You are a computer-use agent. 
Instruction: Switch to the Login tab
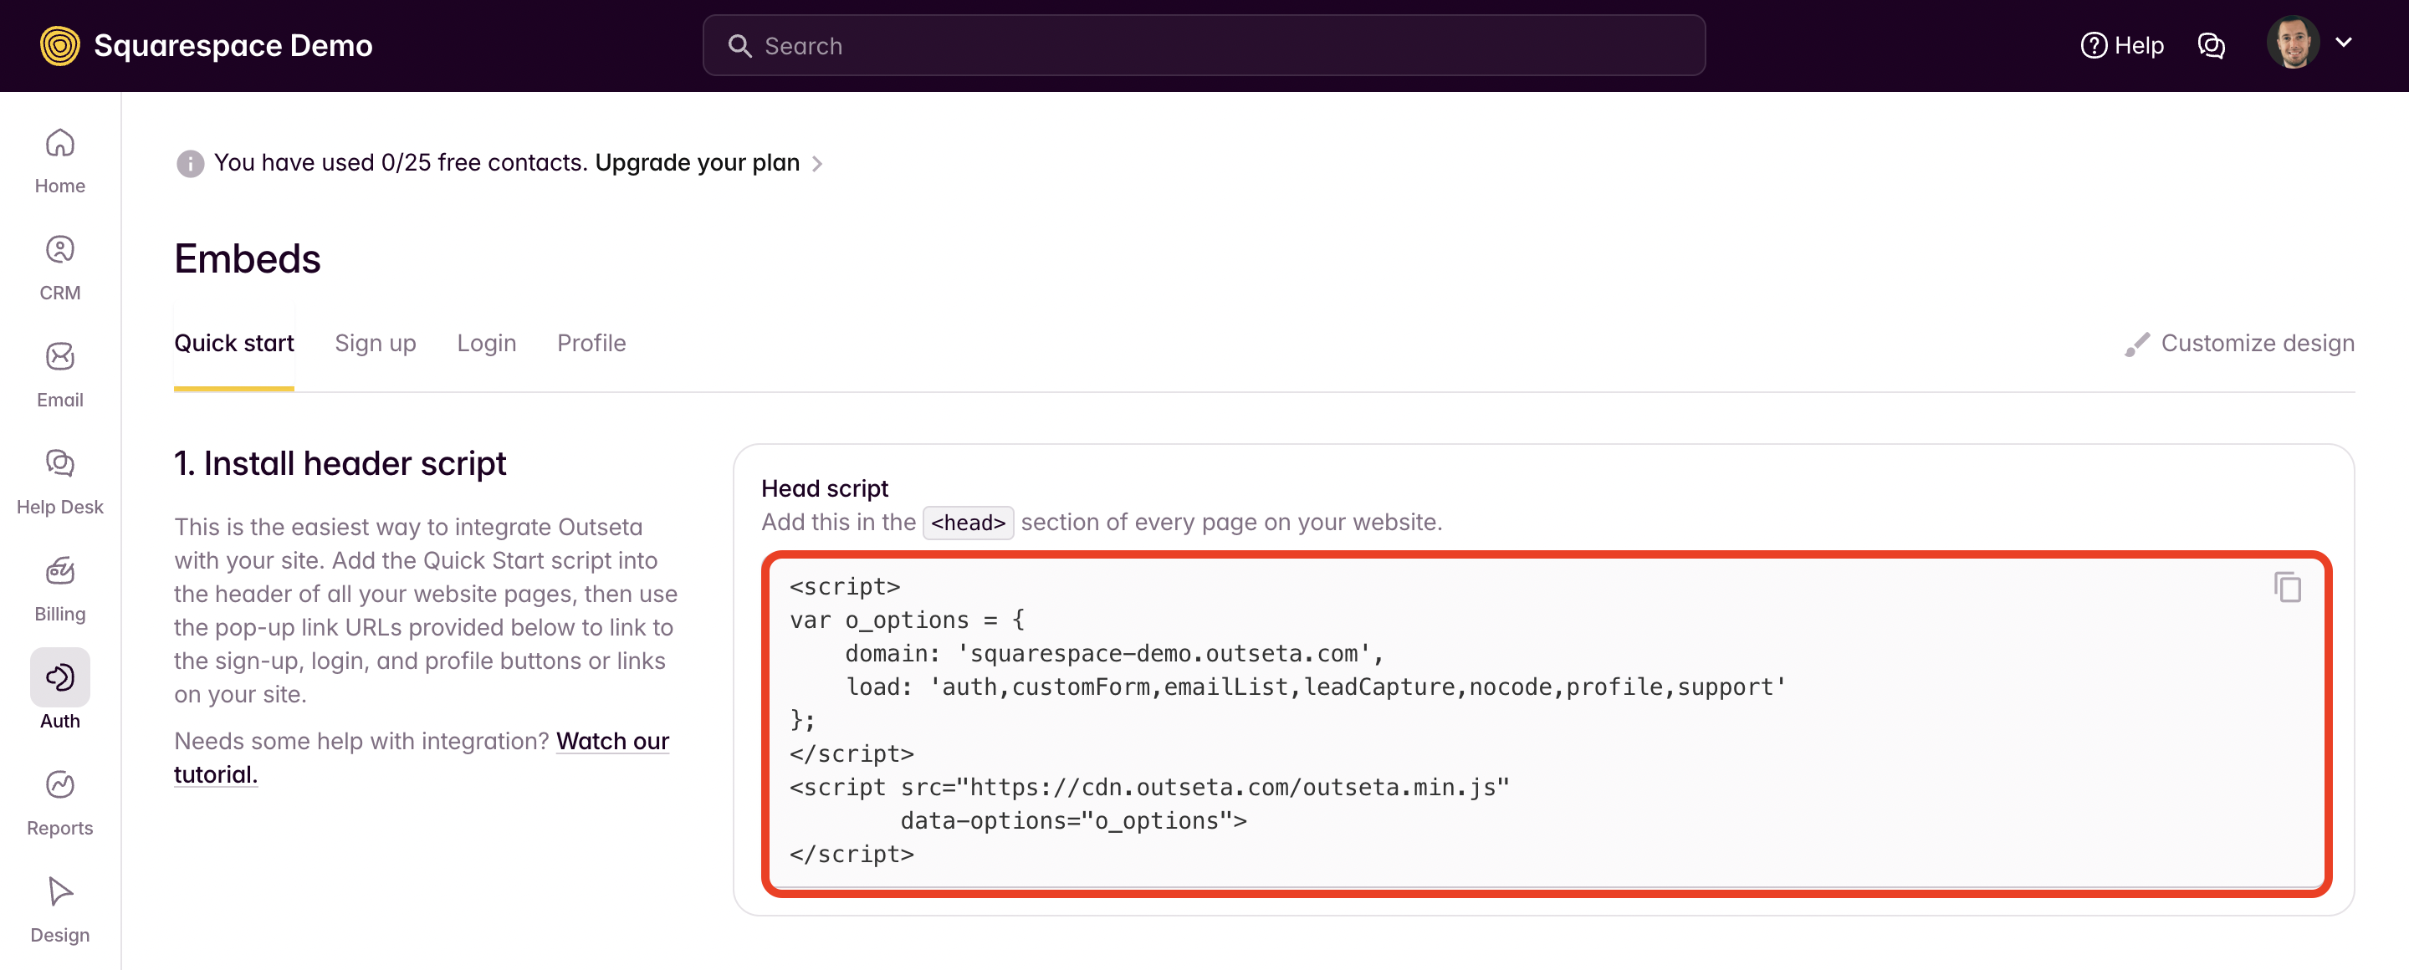coord(486,343)
